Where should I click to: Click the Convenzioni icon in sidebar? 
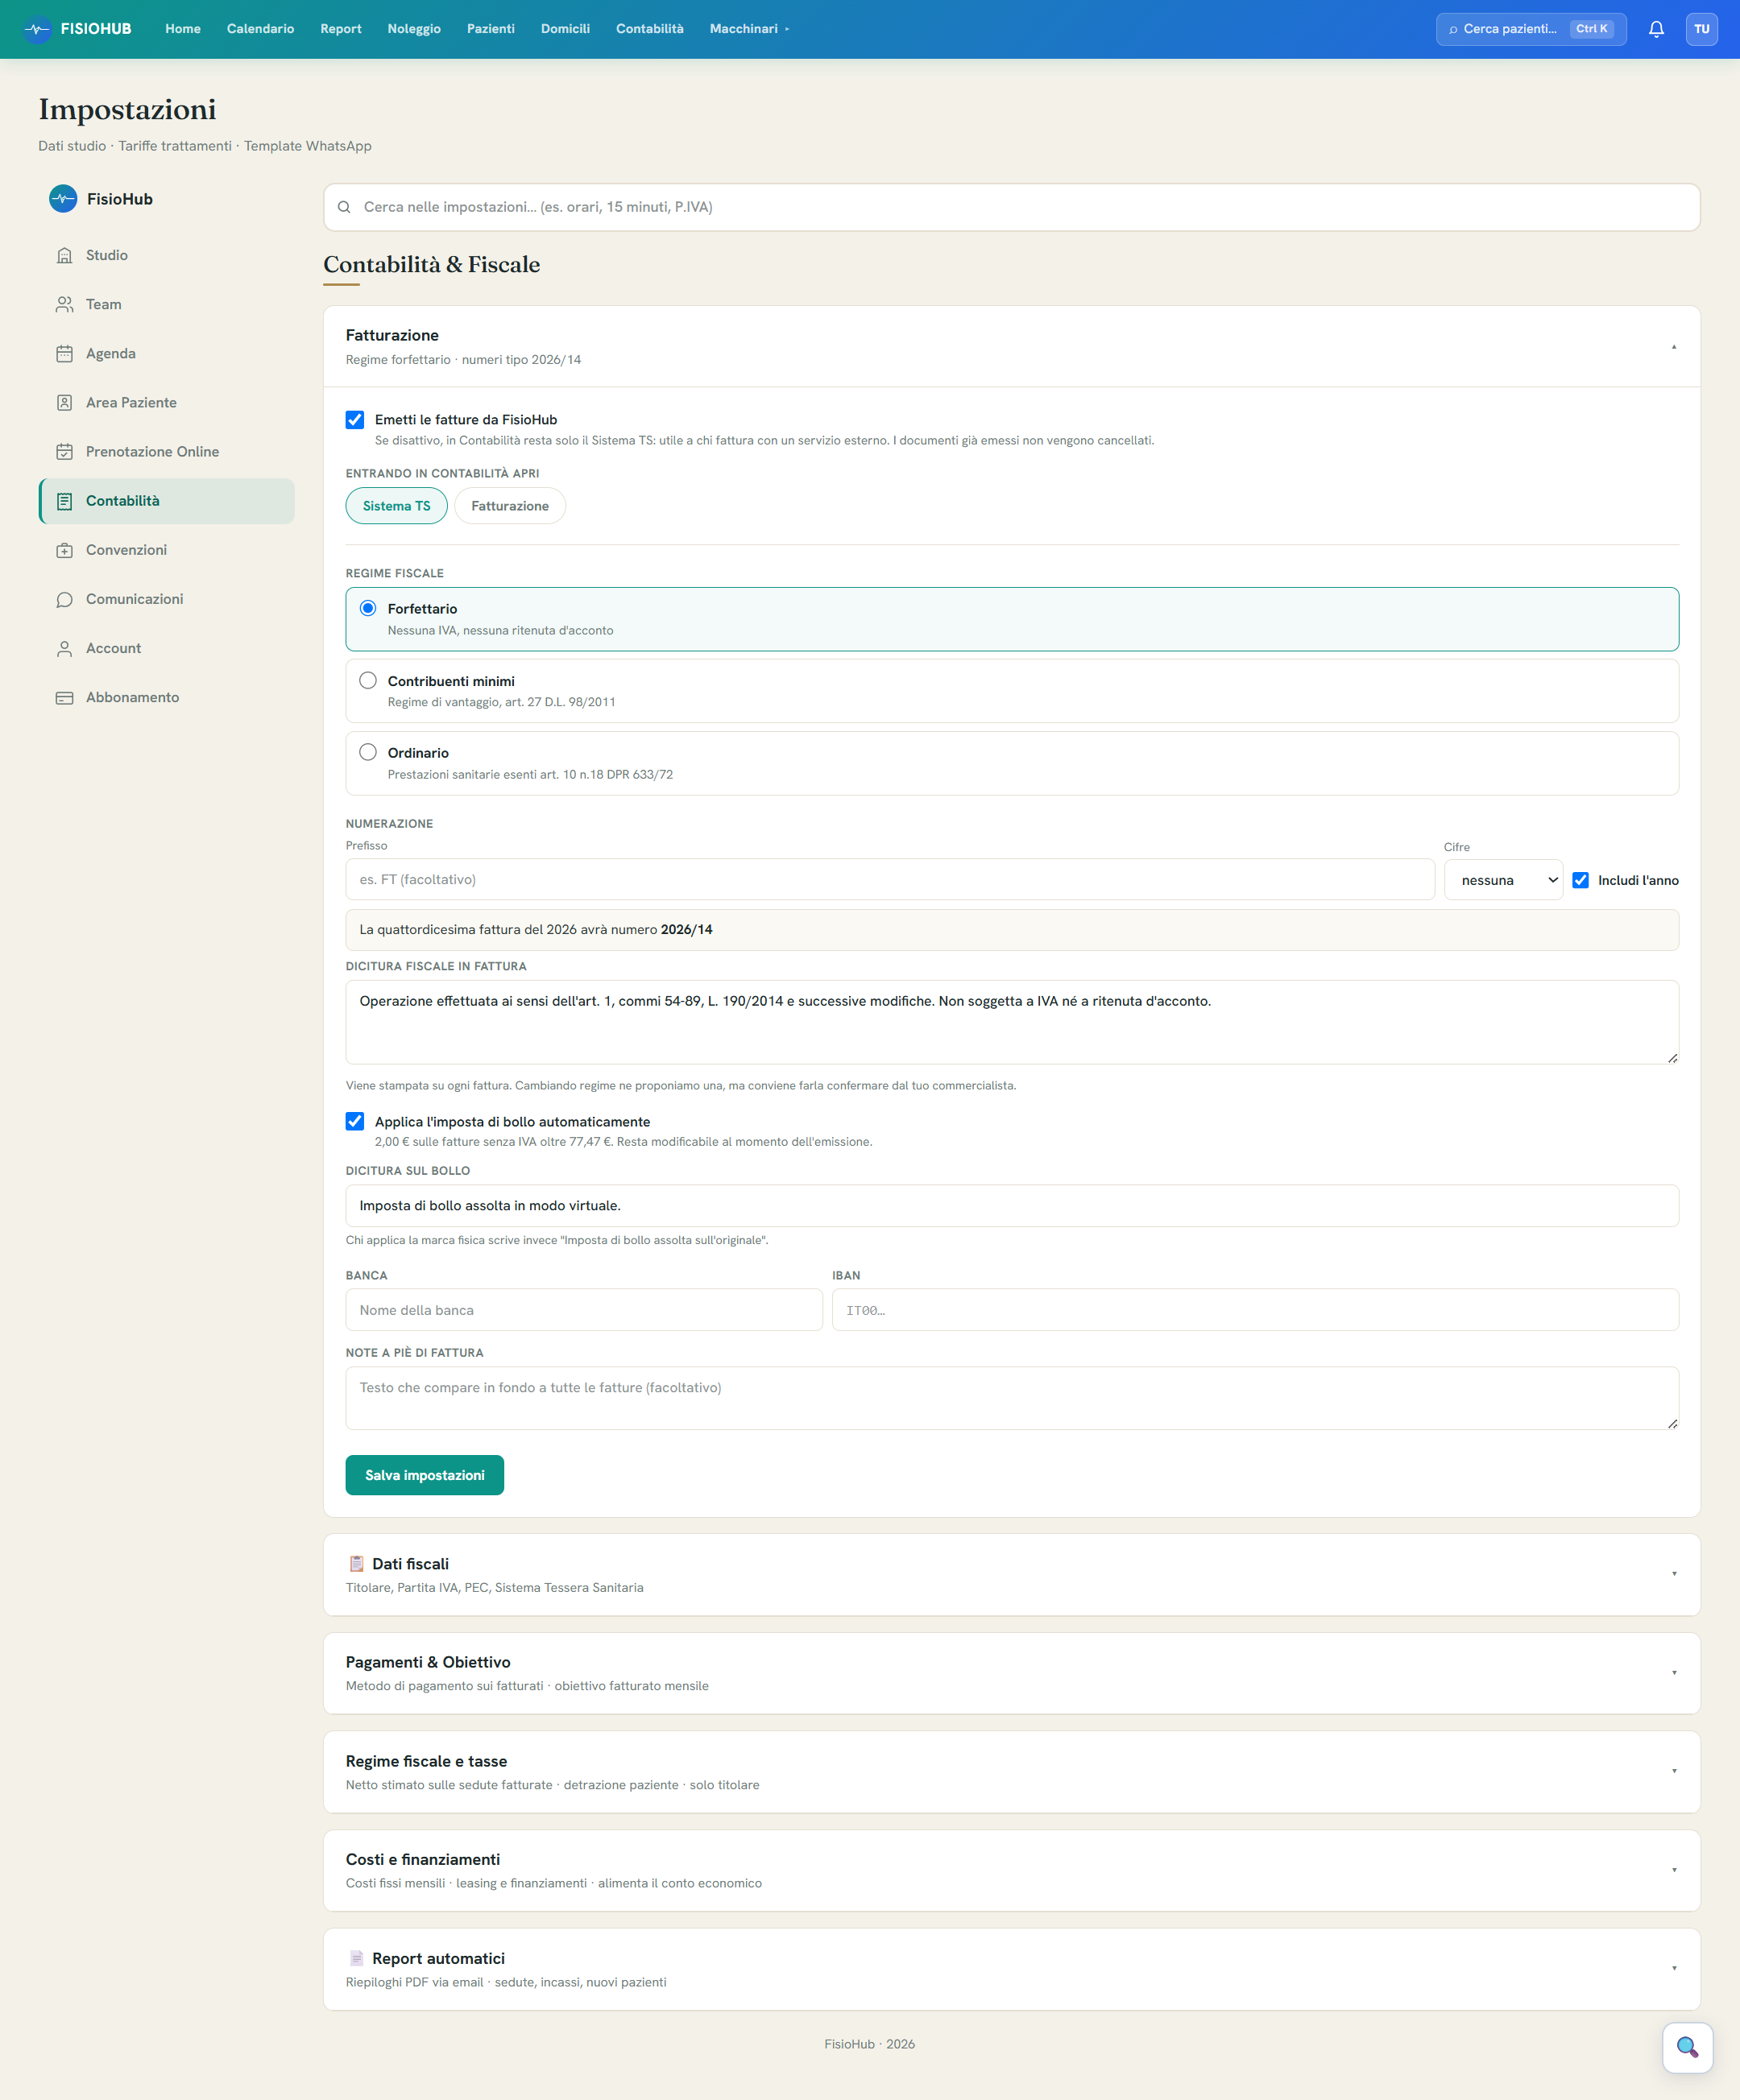(x=64, y=550)
